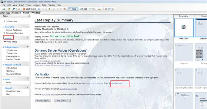
Task: Open the Window menu
Action: [x=52, y=5]
